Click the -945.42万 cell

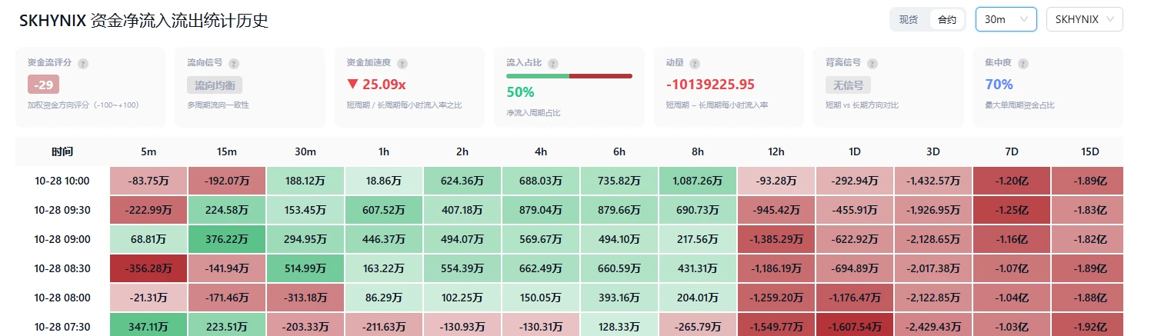776,211
